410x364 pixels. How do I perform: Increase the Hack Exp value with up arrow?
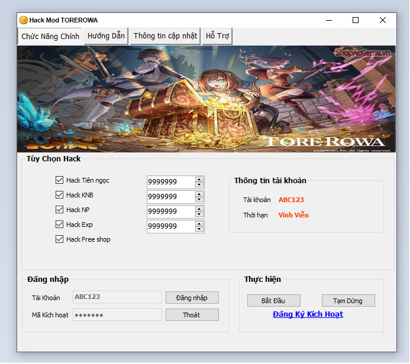[199, 224]
